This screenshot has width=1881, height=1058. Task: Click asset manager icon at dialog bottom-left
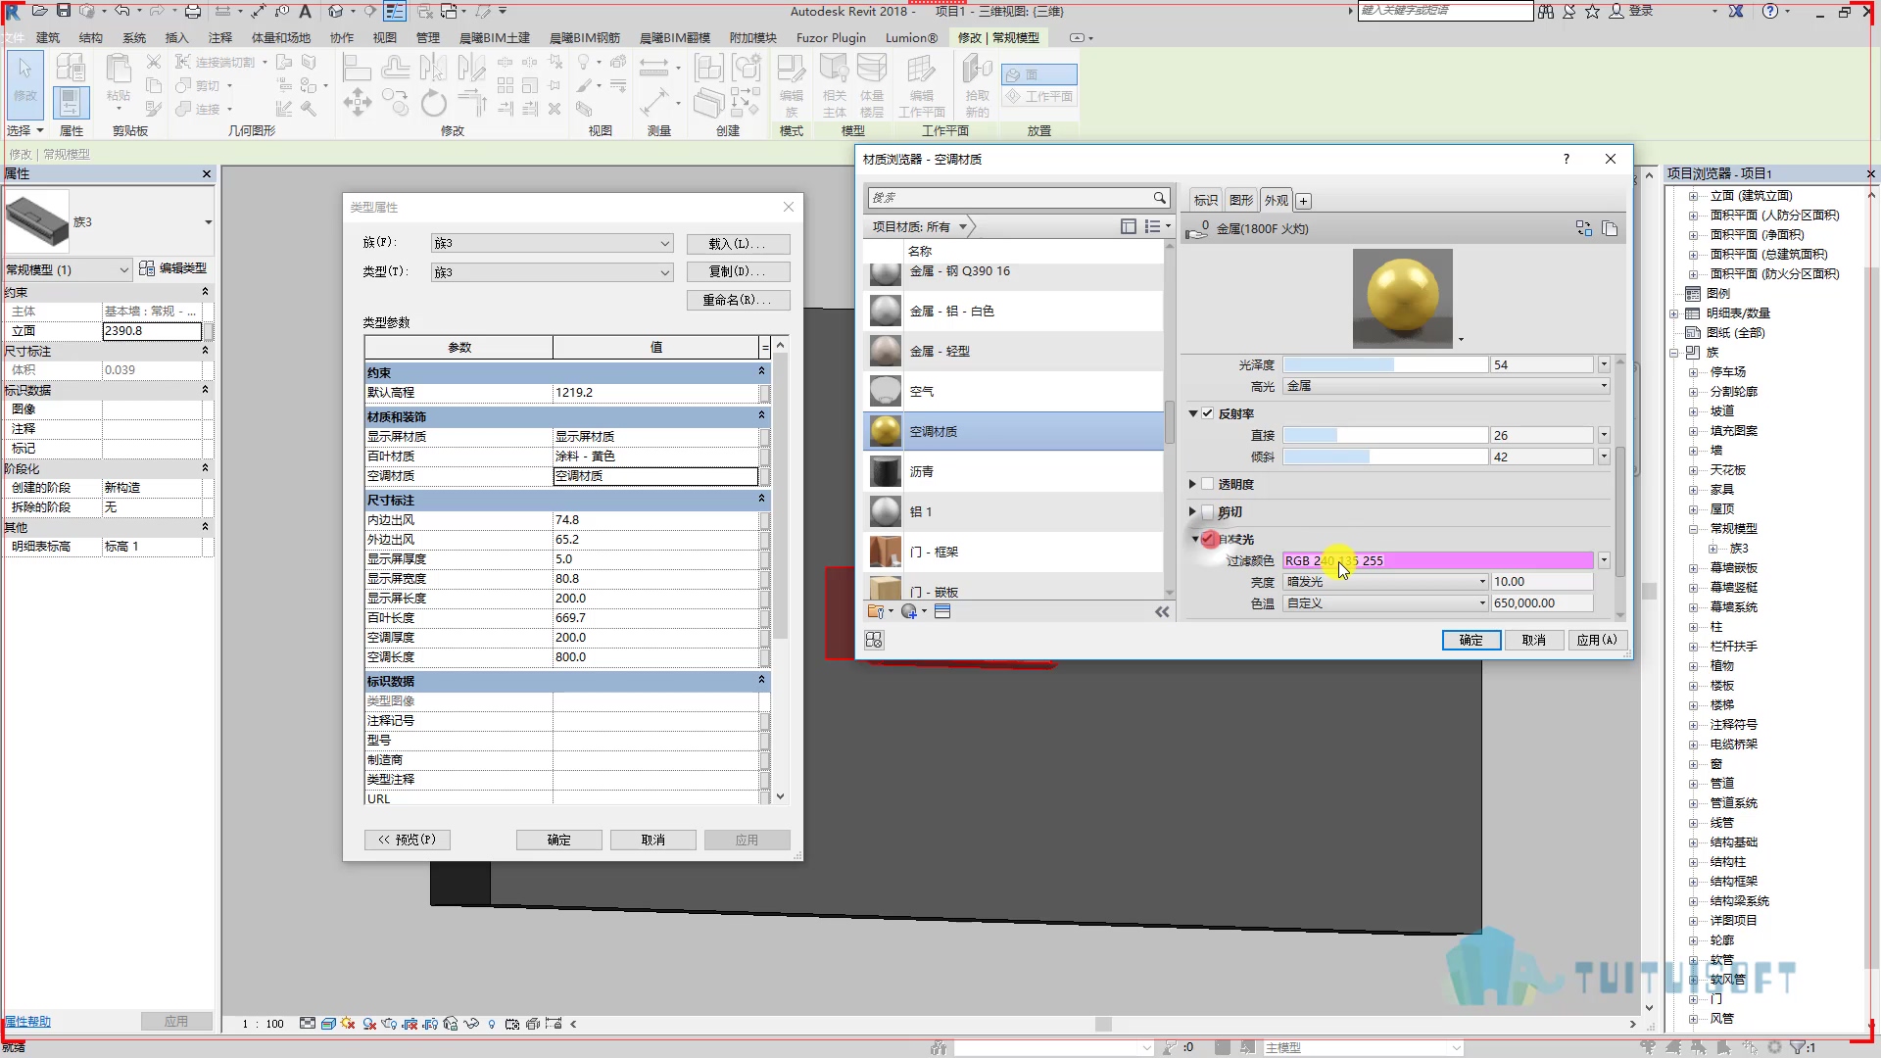coord(874,640)
